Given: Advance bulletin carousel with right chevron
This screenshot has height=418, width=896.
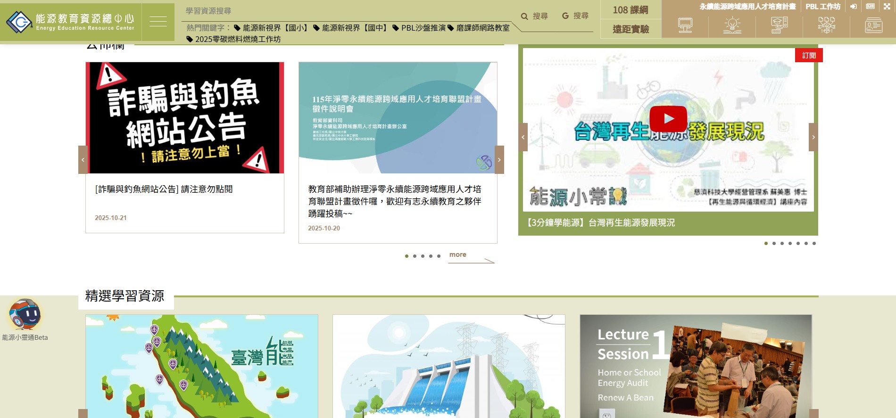Looking at the screenshot, I should tap(499, 160).
